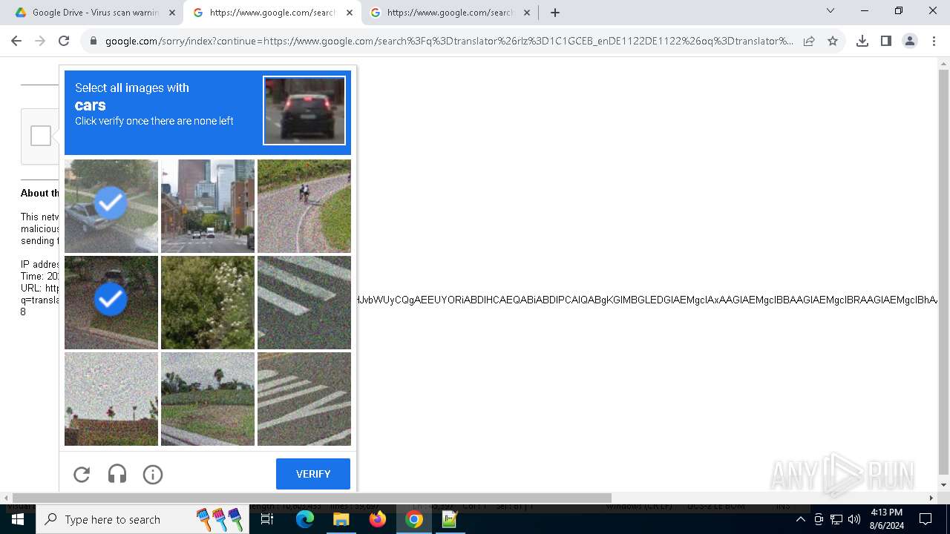Image resolution: width=950 pixels, height=534 pixels.
Task: Get an audio challenge via headphones icon
Action: point(117,474)
